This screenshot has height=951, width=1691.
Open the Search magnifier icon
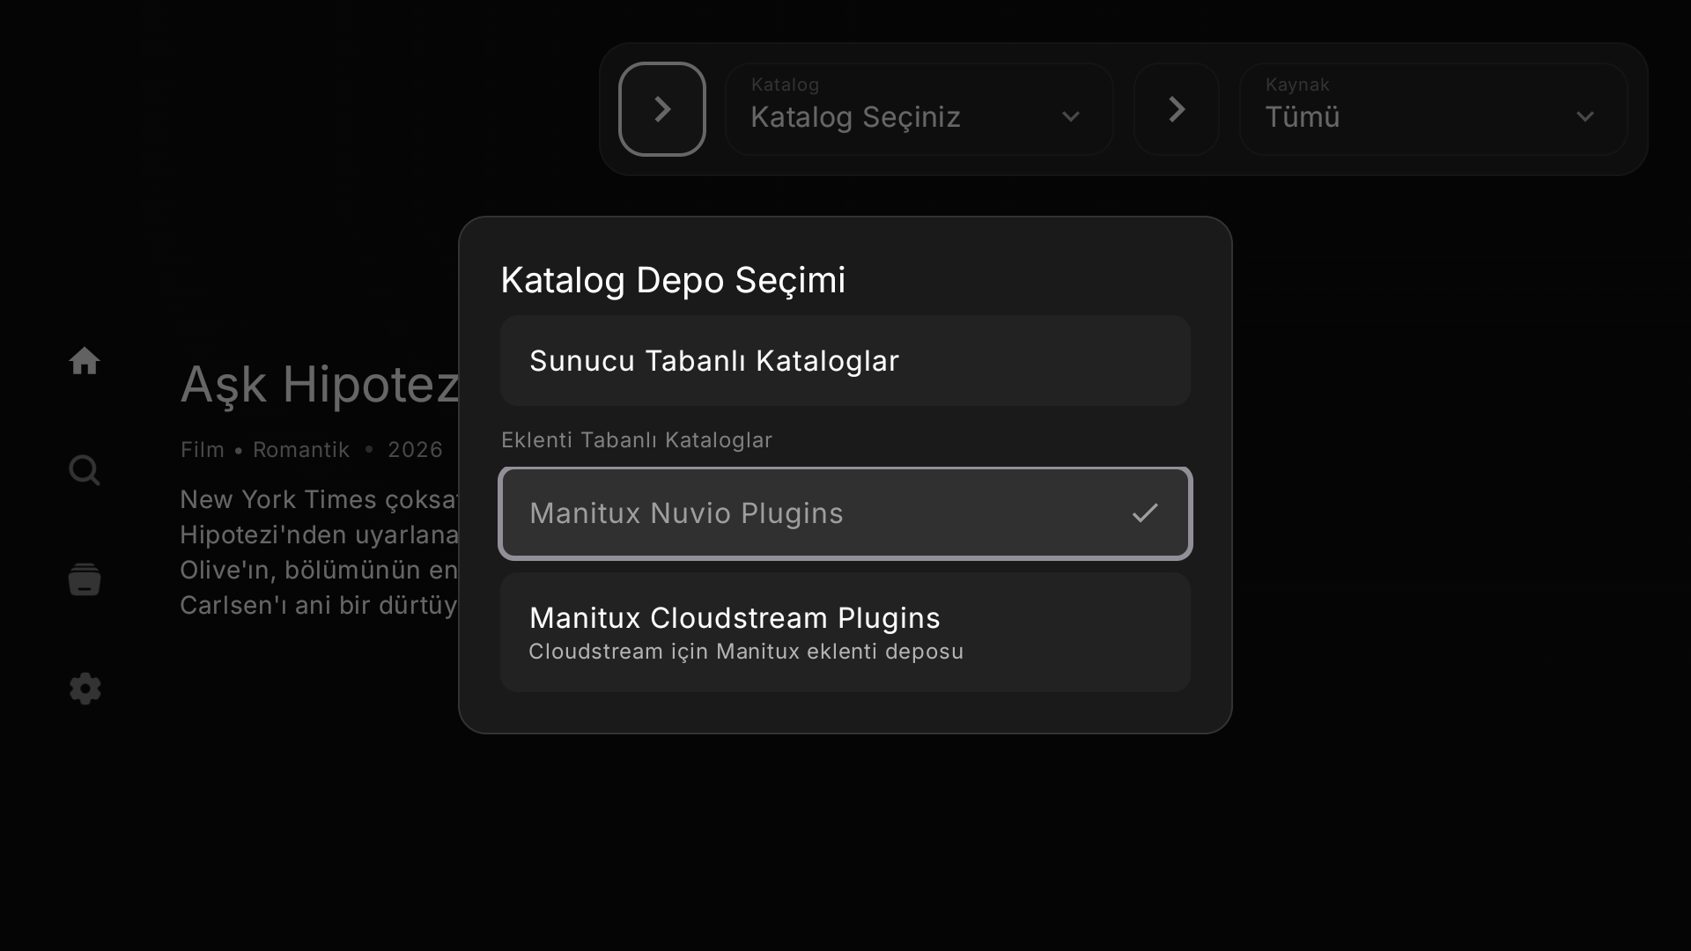(85, 470)
